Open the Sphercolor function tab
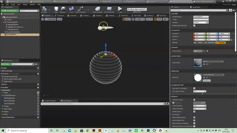Image resolution: width=237 pixels, height=133 pixels. [x=123, y=16]
